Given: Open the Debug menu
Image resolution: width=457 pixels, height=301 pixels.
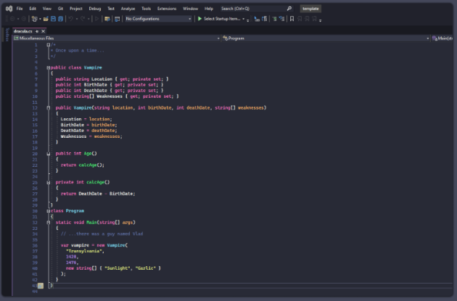Looking at the screenshot, I should click(x=95, y=8).
